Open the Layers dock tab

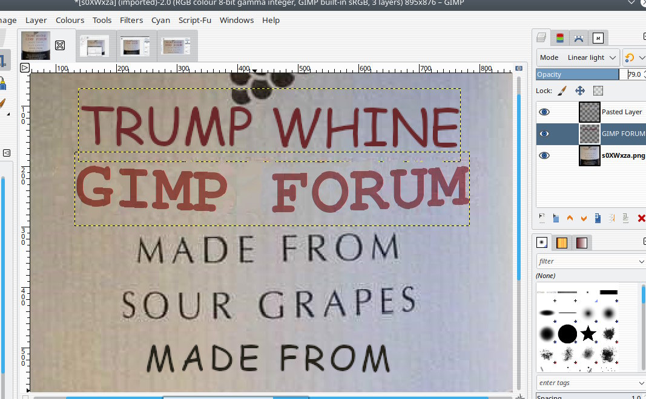(541, 38)
